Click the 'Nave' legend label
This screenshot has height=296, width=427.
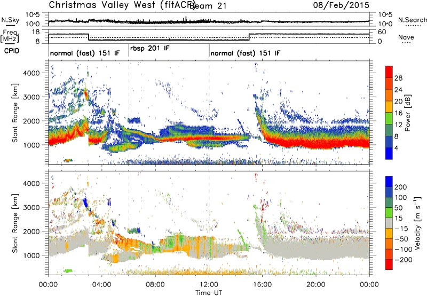[x=406, y=37]
